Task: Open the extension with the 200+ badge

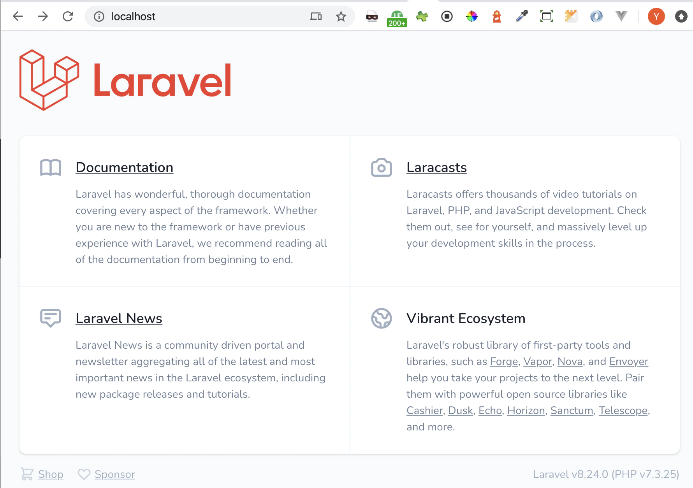Action: click(x=397, y=18)
